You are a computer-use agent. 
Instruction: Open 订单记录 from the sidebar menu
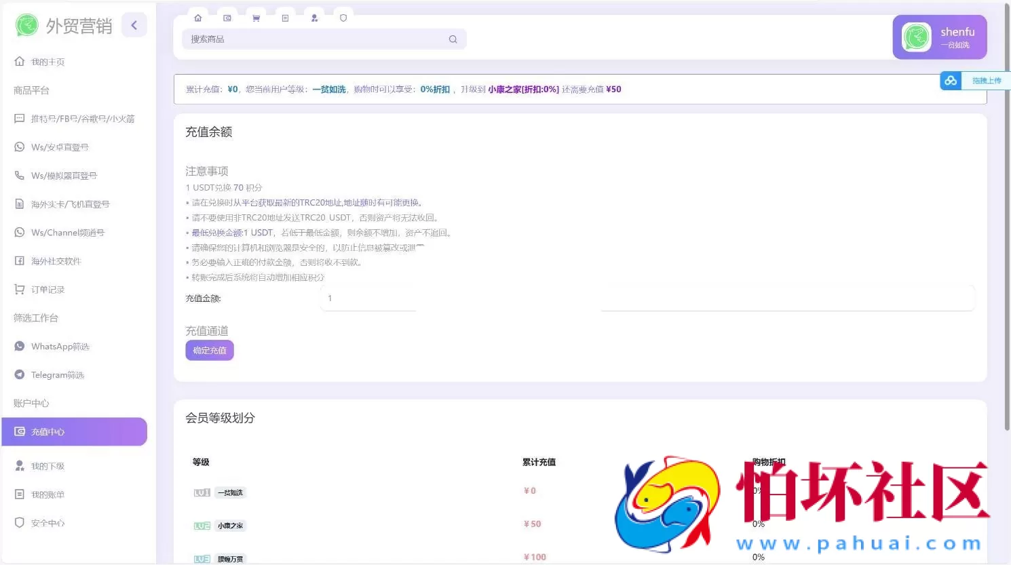pos(47,289)
